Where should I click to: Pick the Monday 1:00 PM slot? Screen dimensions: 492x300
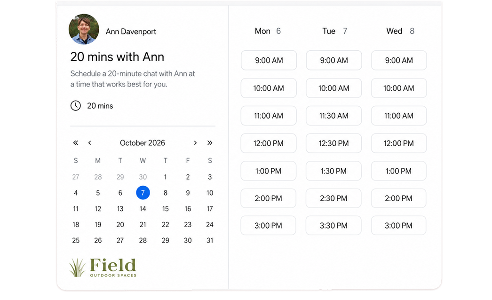coord(268,171)
